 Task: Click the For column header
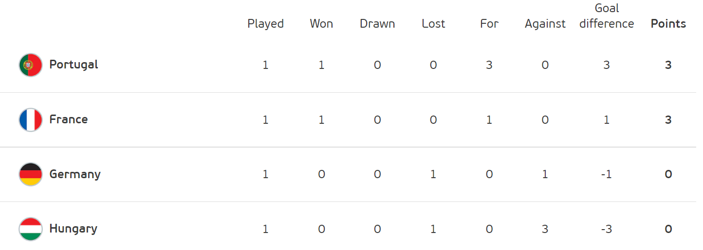point(489,24)
